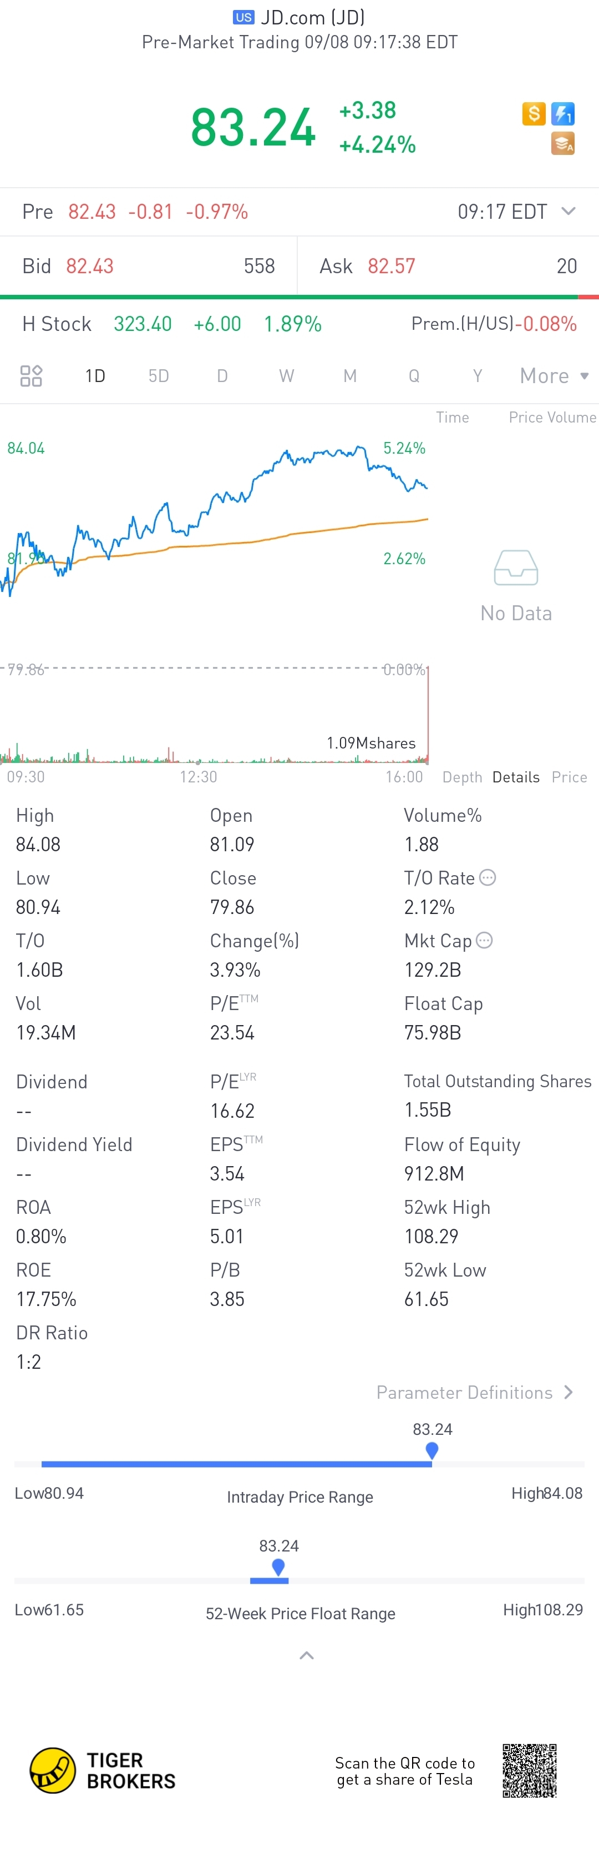Expand pre-market time dropdown chevron
599x1863 pixels.
coord(568,211)
